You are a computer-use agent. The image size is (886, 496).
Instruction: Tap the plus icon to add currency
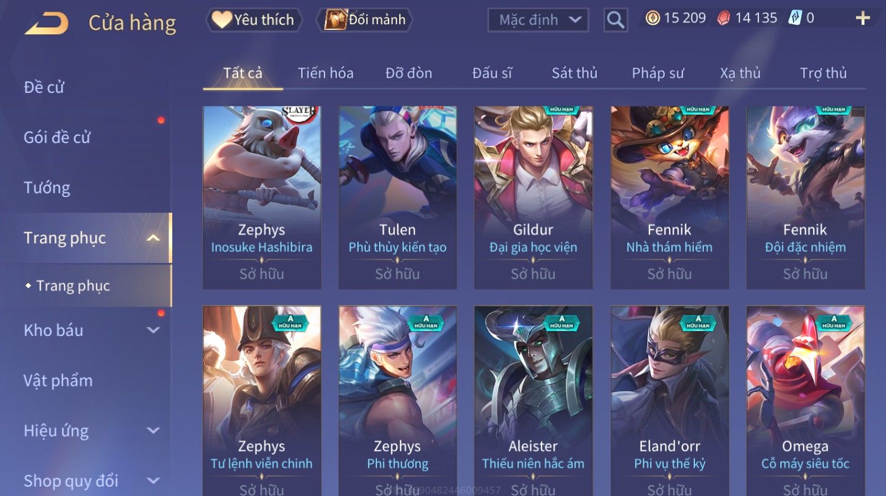click(x=862, y=18)
